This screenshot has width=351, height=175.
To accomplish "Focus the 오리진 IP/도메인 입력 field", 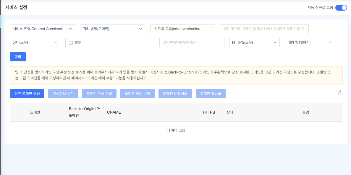I will point(192,42).
